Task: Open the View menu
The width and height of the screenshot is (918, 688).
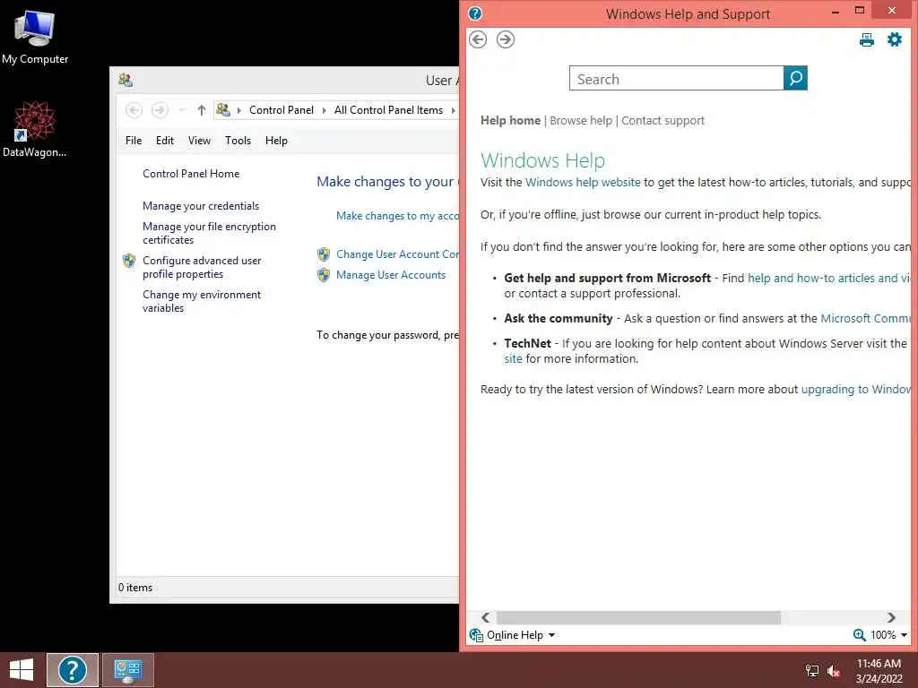Action: click(199, 141)
